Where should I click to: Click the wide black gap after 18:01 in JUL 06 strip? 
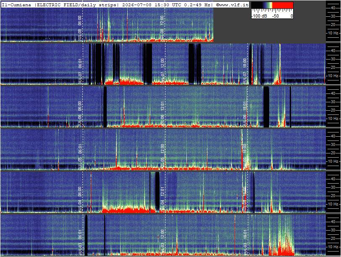coord(266,107)
